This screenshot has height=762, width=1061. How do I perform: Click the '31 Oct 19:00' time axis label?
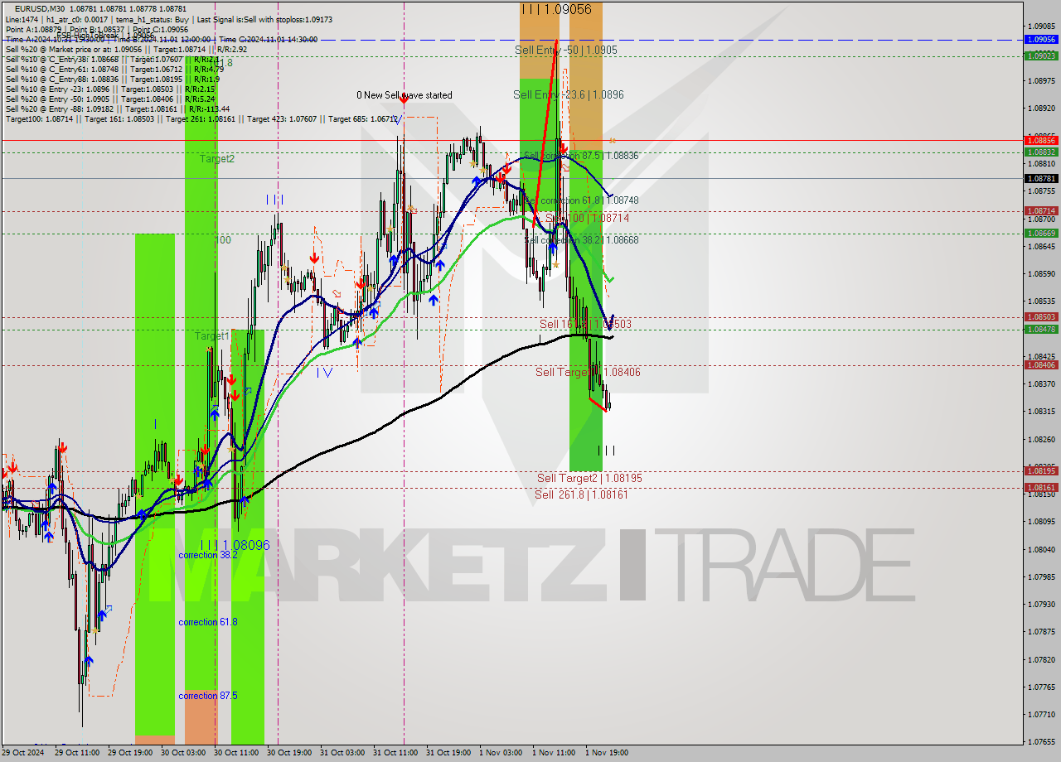(x=448, y=753)
